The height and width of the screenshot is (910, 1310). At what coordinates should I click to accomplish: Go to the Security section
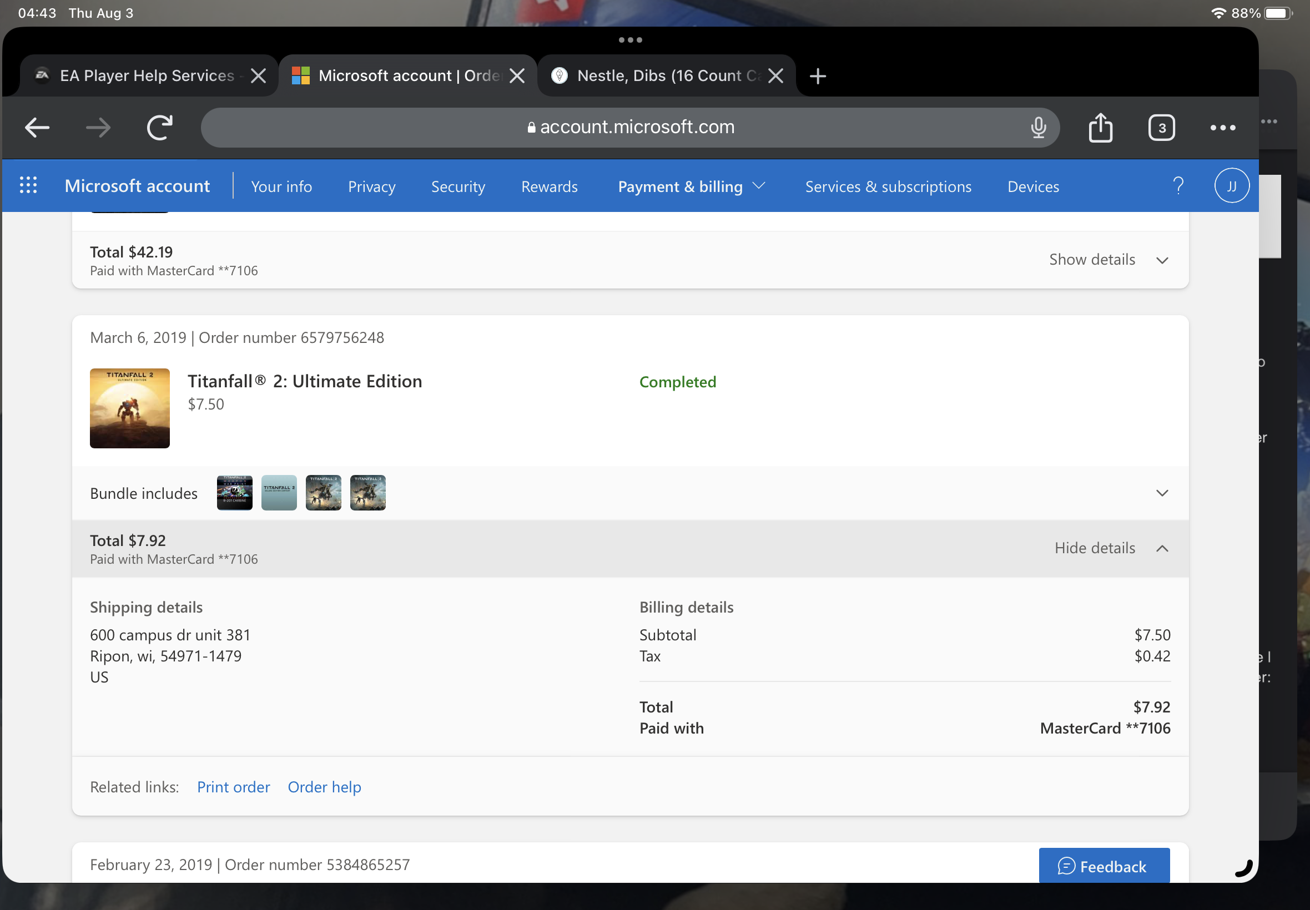pos(458,186)
